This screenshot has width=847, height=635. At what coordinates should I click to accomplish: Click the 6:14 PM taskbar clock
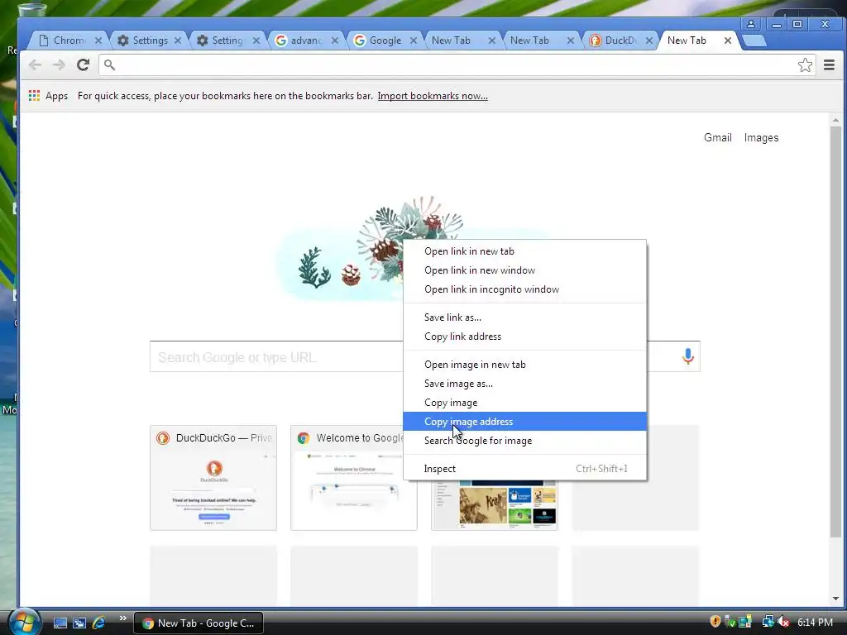pos(815,623)
